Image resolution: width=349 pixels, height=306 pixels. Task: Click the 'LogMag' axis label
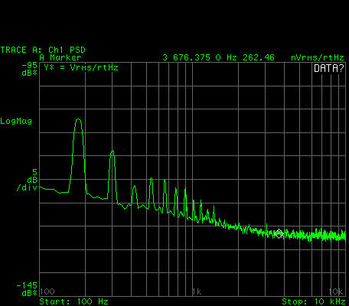(16, 121)
